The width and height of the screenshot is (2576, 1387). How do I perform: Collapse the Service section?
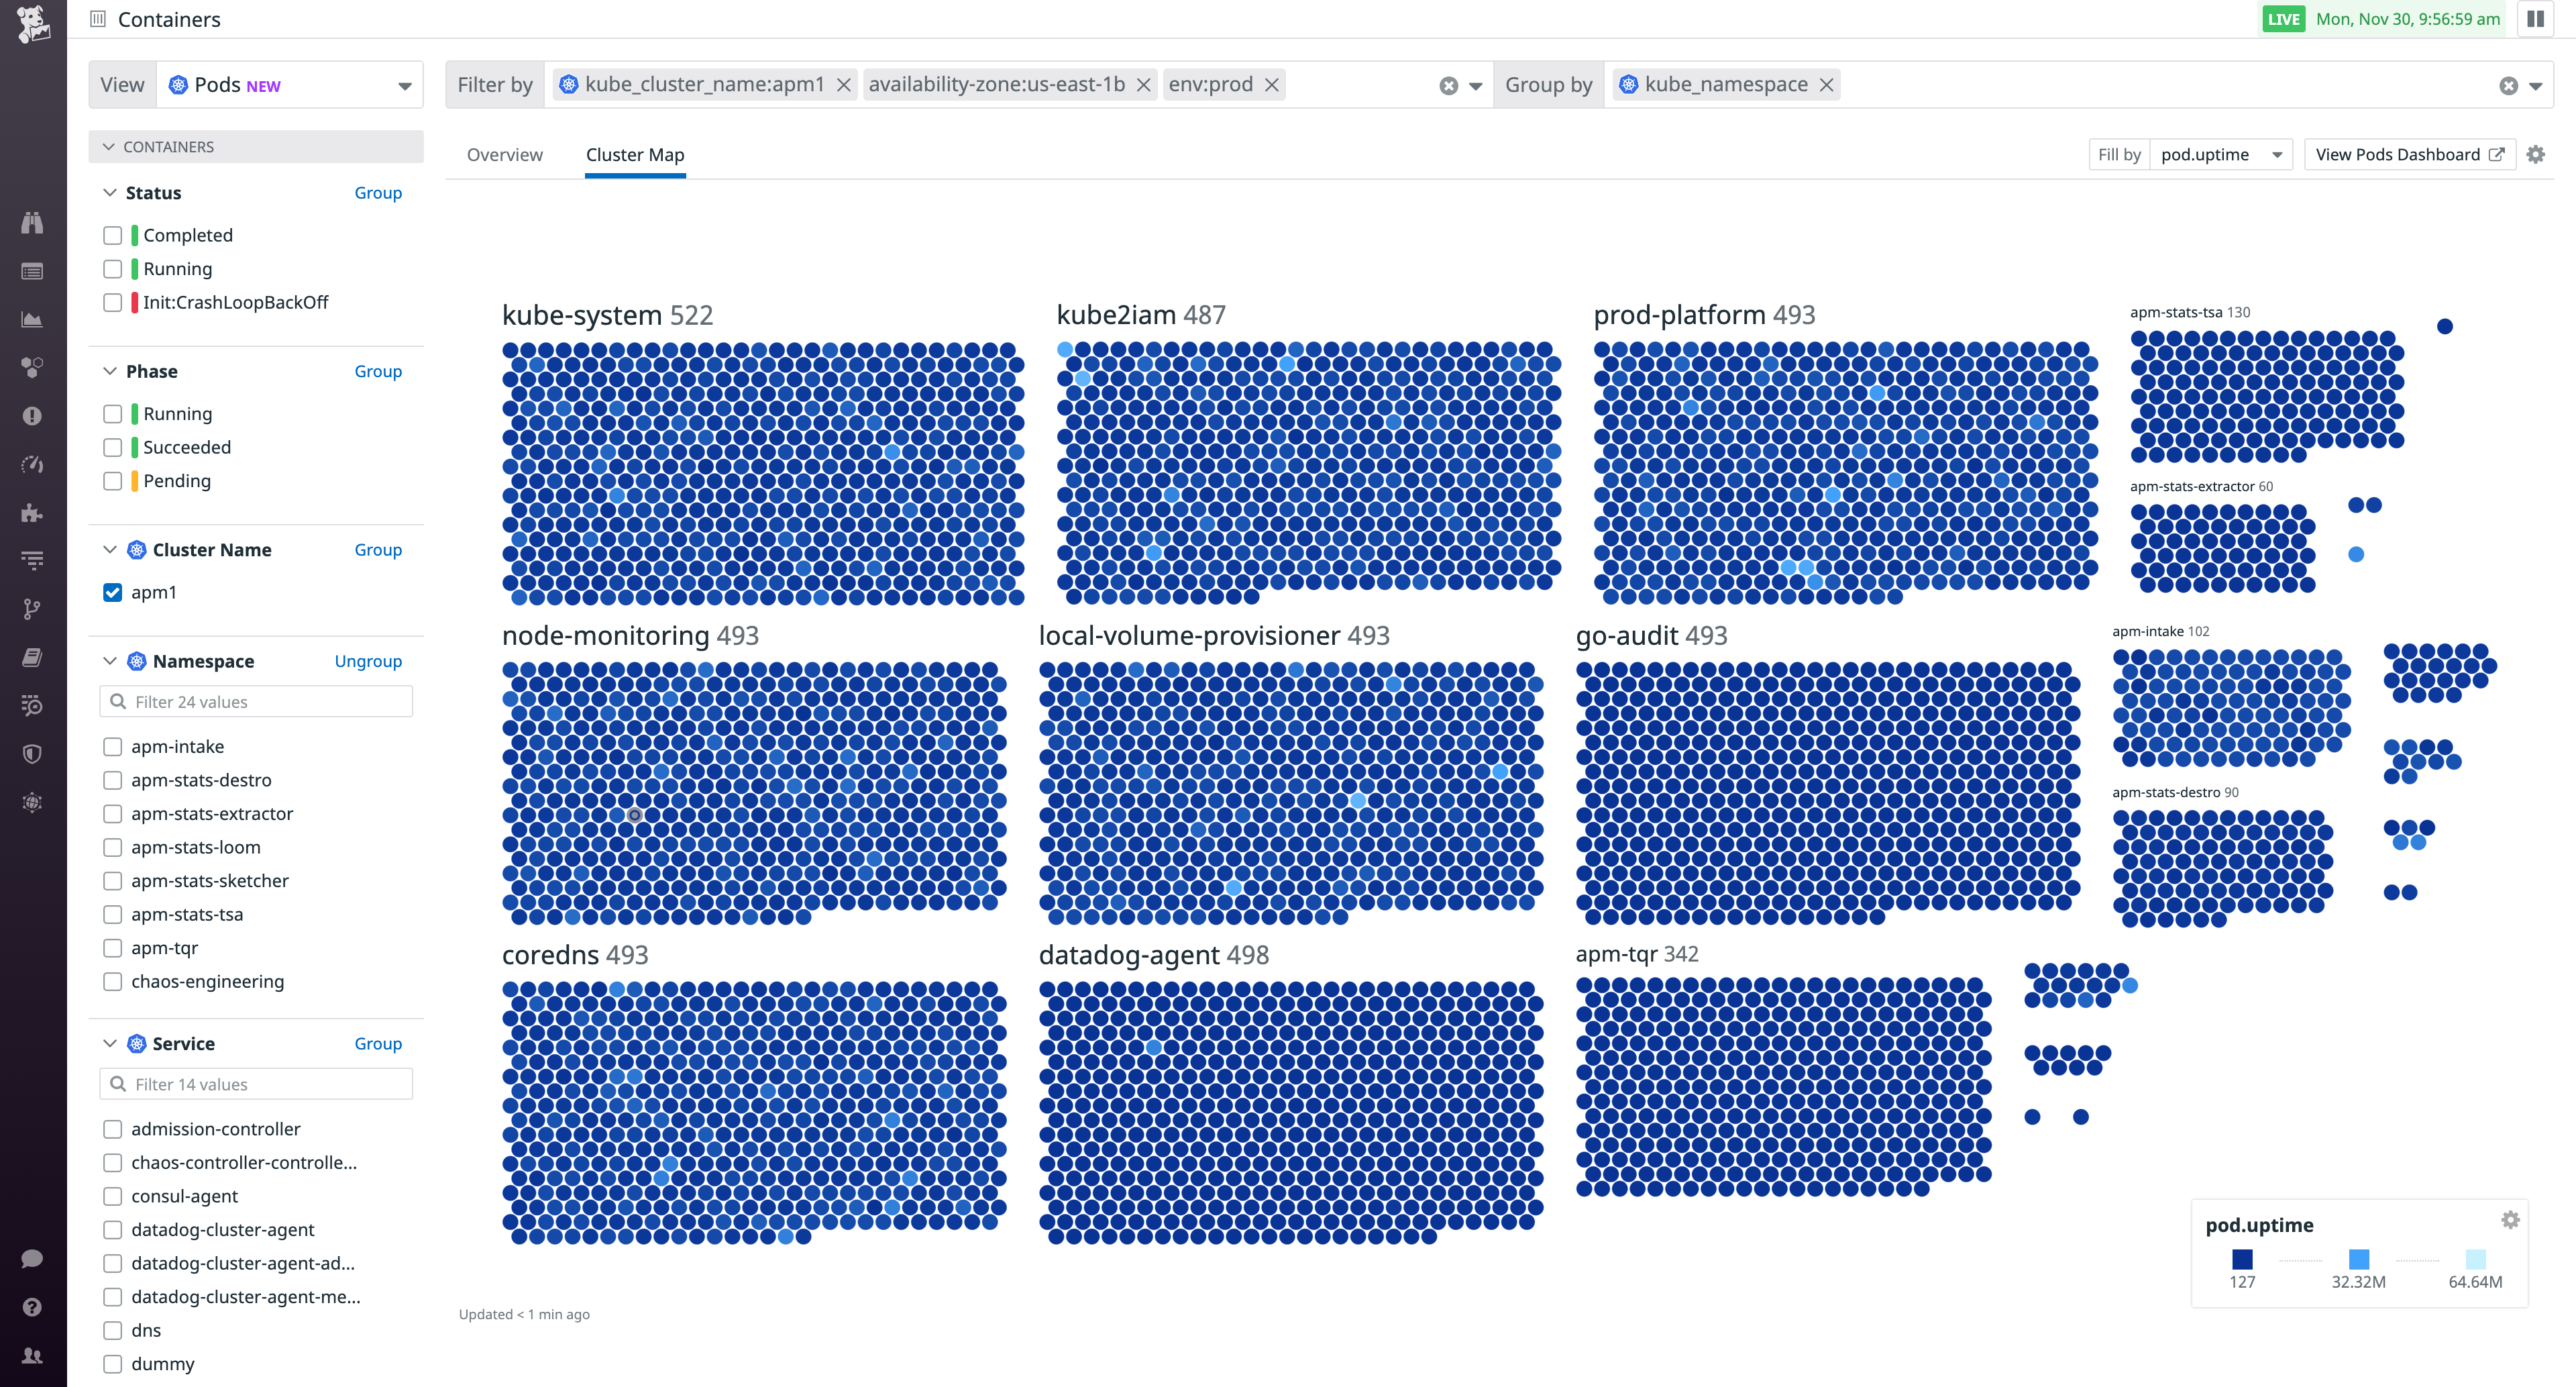pos(110,1043)
